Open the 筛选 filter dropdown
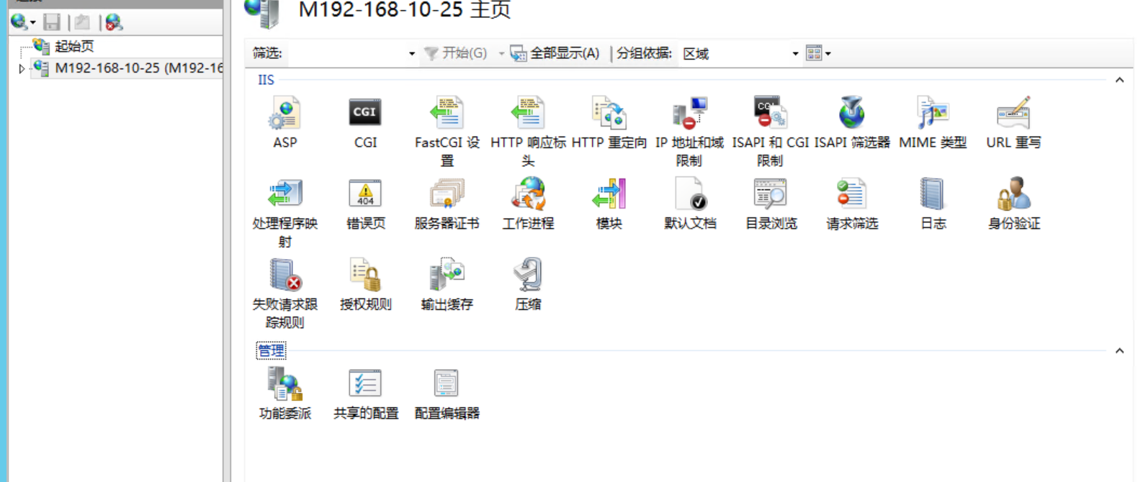This screenshot has height=482, width=1143. [411, 53]
